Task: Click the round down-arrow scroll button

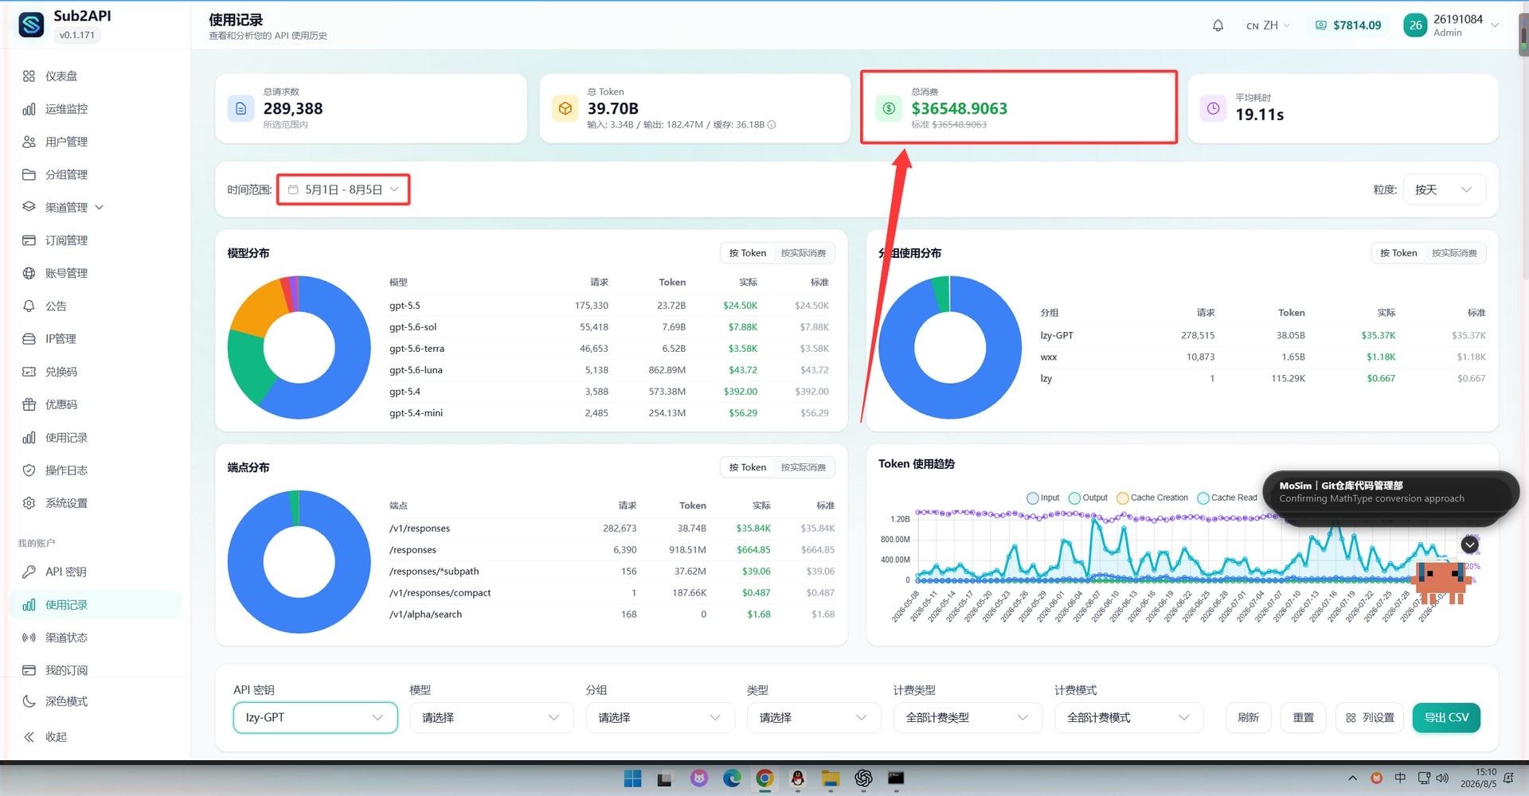Action: pyautogui.click(x=1470, y=544)
